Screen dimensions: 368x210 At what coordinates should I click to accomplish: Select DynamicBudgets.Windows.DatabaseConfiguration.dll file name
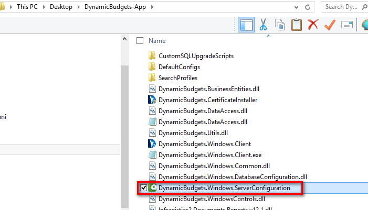coord(233,177)
